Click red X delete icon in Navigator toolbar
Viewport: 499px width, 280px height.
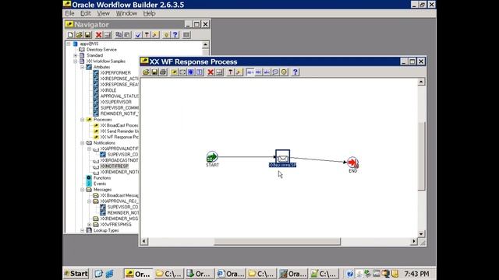[x=99, y=35]
